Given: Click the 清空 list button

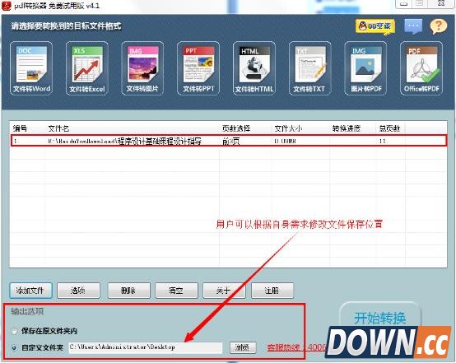Looking at the screenshot, I should [x=176, y=291].
